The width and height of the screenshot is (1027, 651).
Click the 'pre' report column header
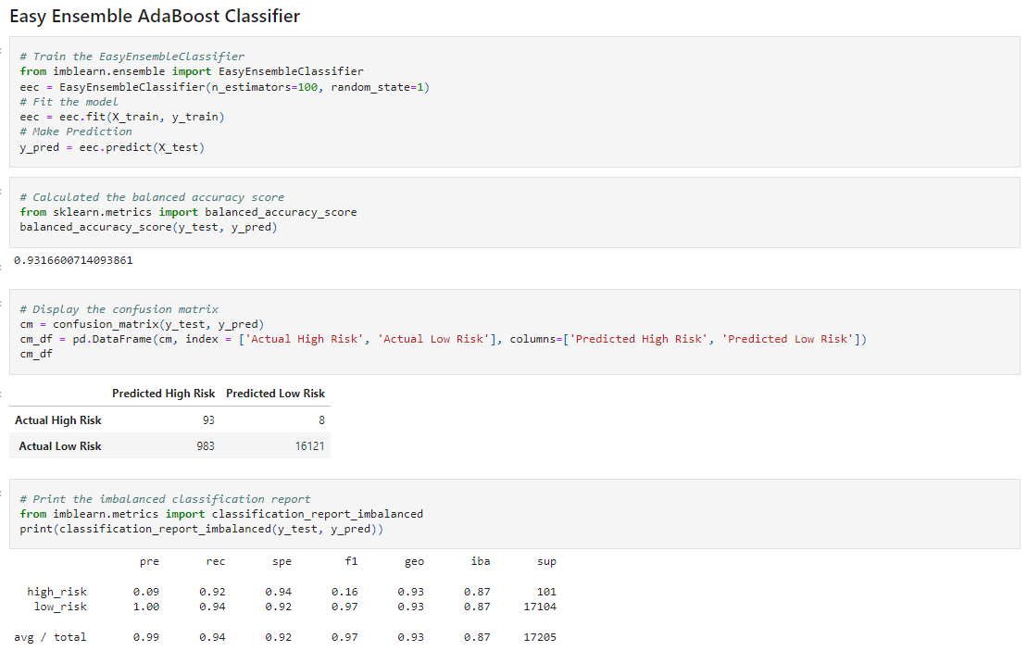[149, 562]
